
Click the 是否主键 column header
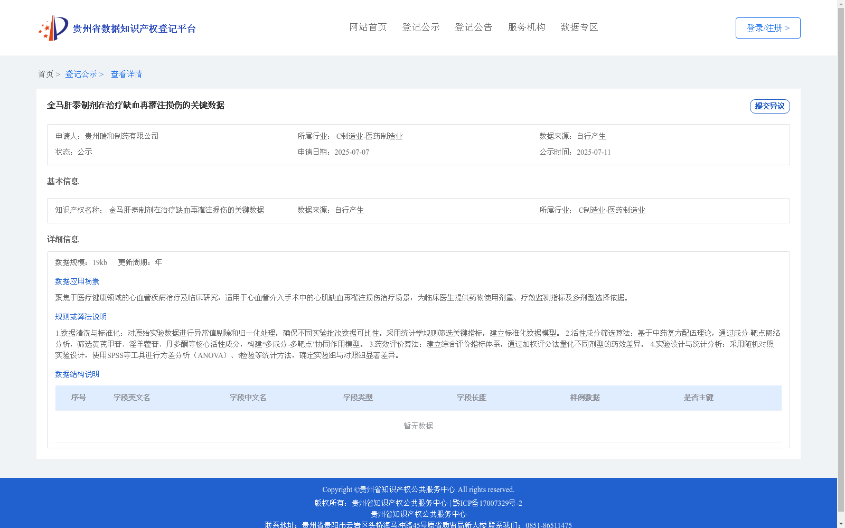pyautogui.click(x=699, y=398)
